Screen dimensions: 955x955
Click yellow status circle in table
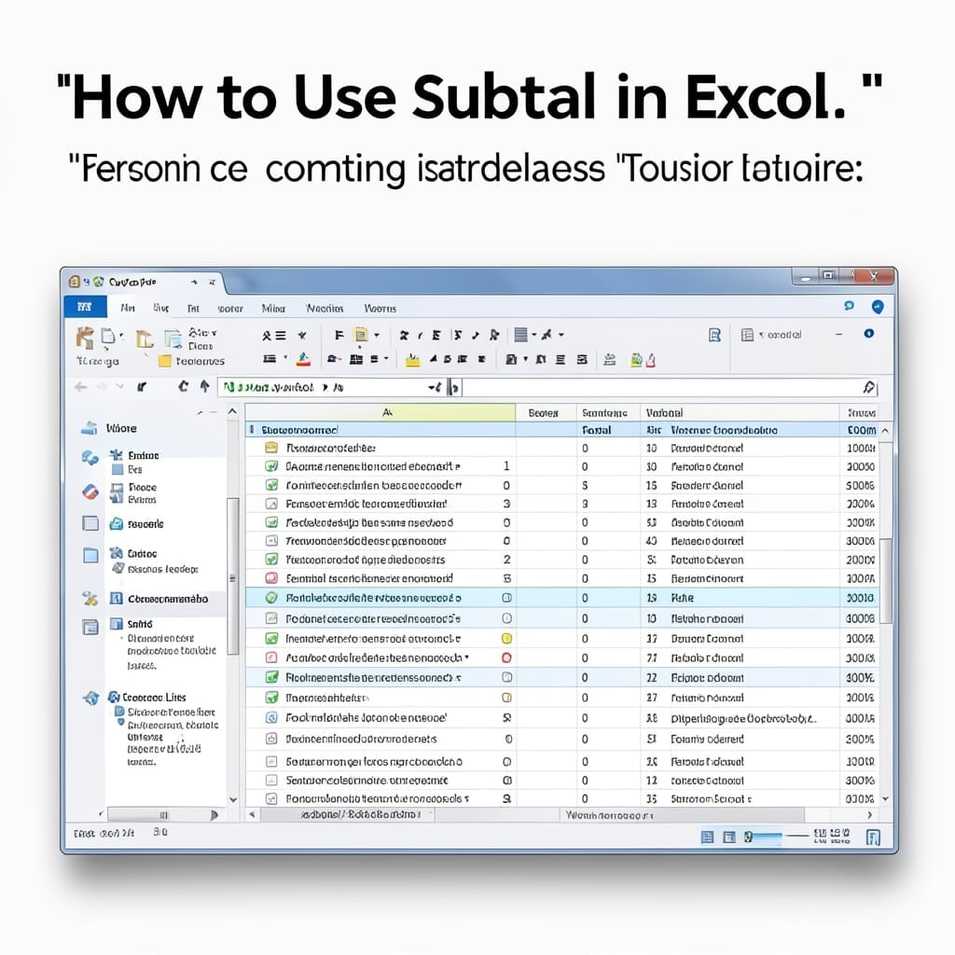[506, 638]
